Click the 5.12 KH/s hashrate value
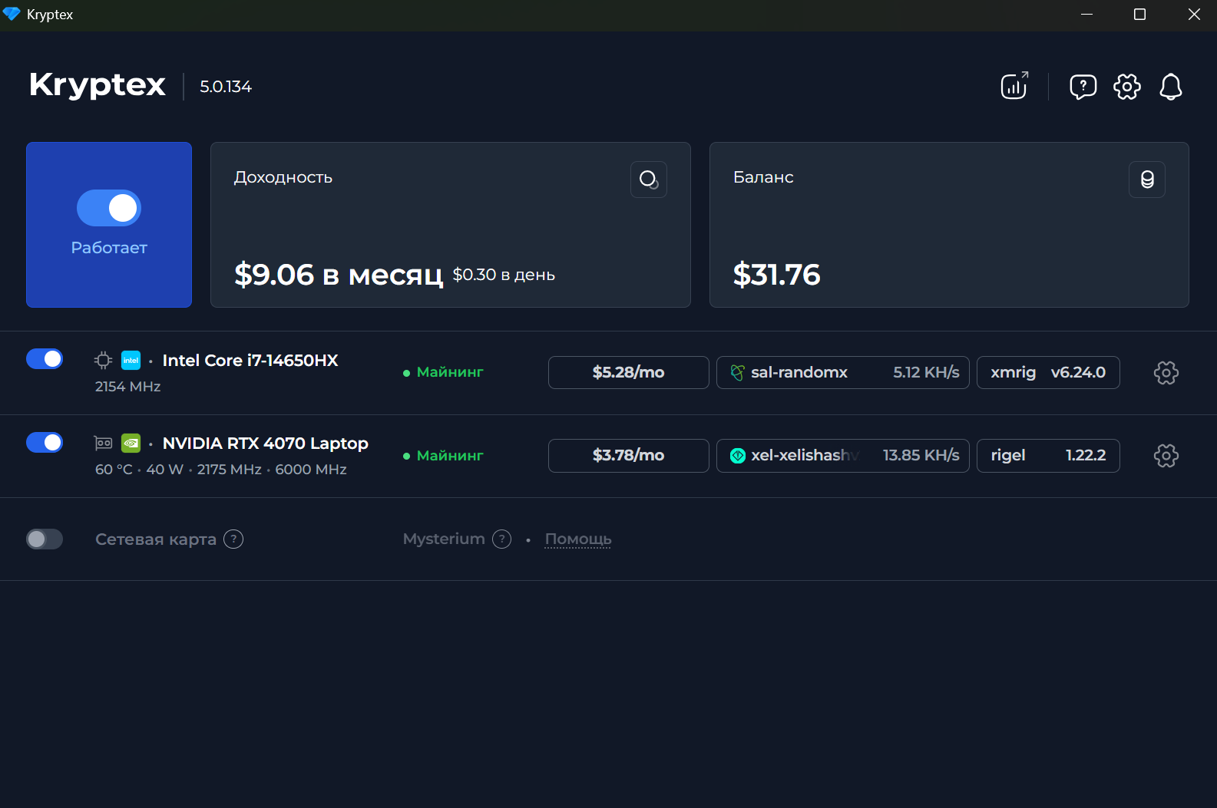This screenshot has width=1217, height=808. coord(926,373)
